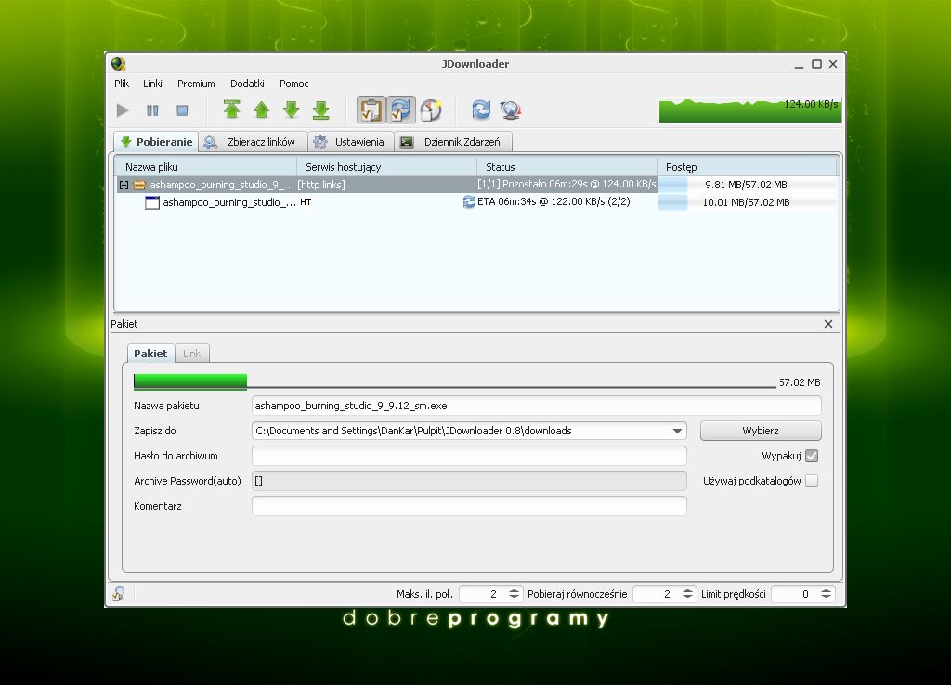Pause downloads using the pause icon
The image size is (951, 685).
[152, 110]
